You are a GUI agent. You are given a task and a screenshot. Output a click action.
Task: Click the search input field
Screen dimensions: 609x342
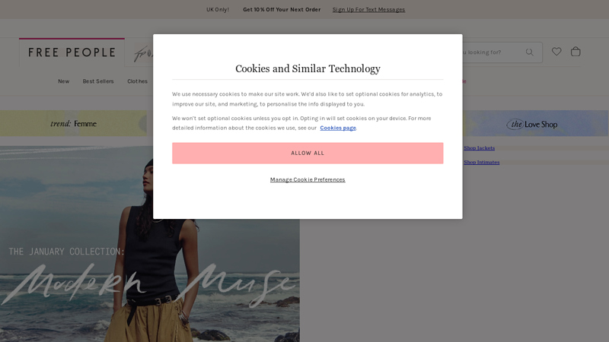491,52
